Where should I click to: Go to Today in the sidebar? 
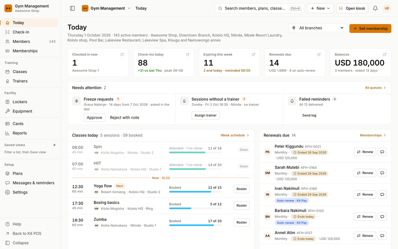tap(30, 22)
